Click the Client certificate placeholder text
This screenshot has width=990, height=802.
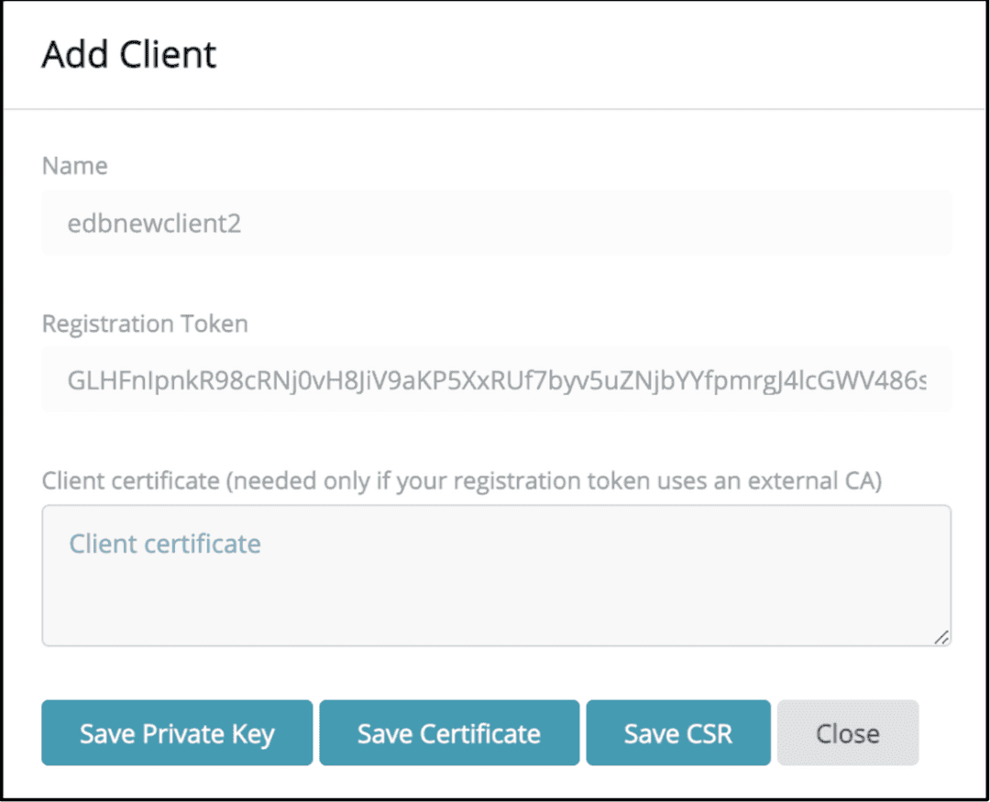(165, 543)
